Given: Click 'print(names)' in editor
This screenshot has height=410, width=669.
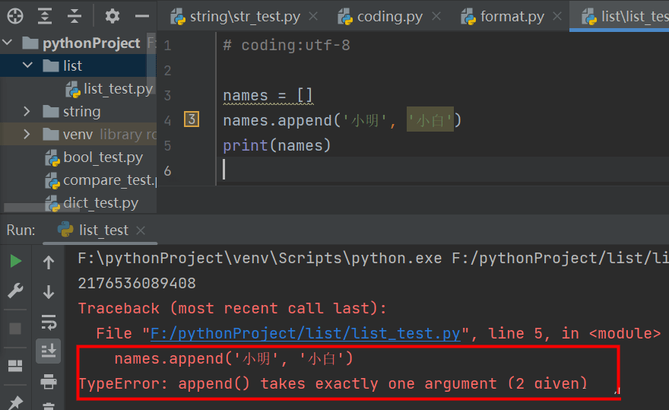Looking at the screenshot, I should pos(277,145).
